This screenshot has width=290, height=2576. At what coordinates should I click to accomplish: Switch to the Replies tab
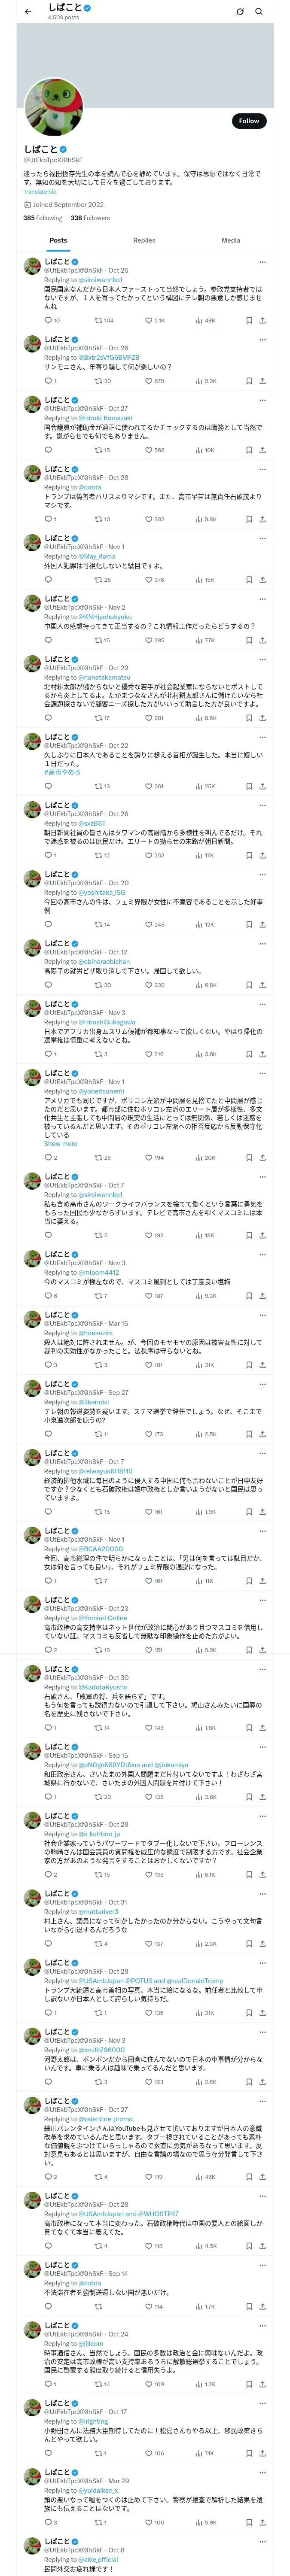[144, 240]
